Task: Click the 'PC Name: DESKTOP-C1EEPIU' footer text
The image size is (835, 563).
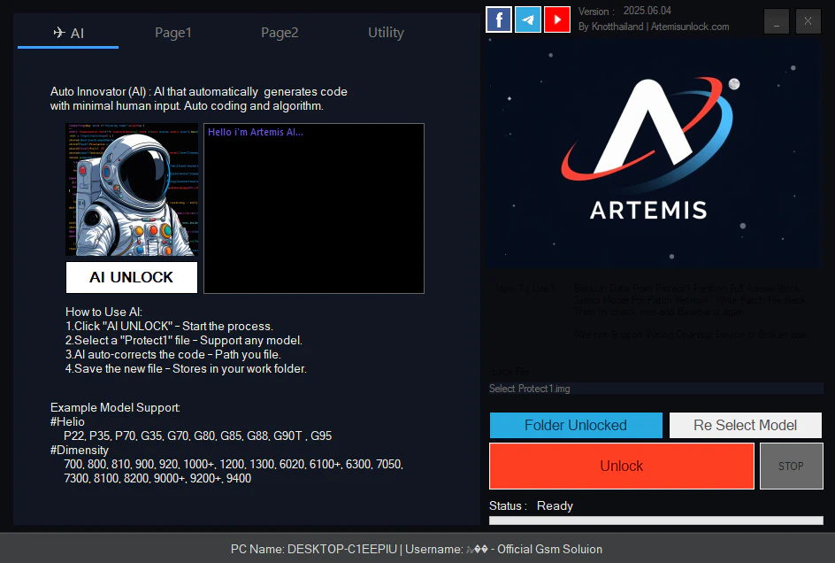Action: [314, 549]
